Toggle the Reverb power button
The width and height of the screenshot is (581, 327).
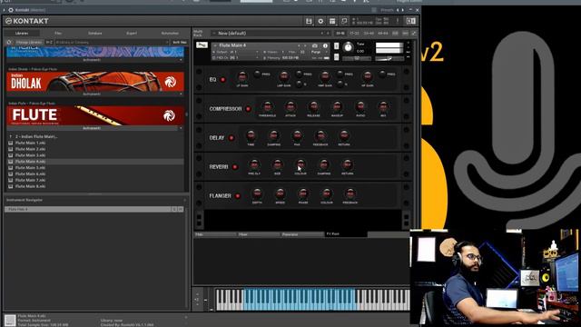tap(234, 167)
